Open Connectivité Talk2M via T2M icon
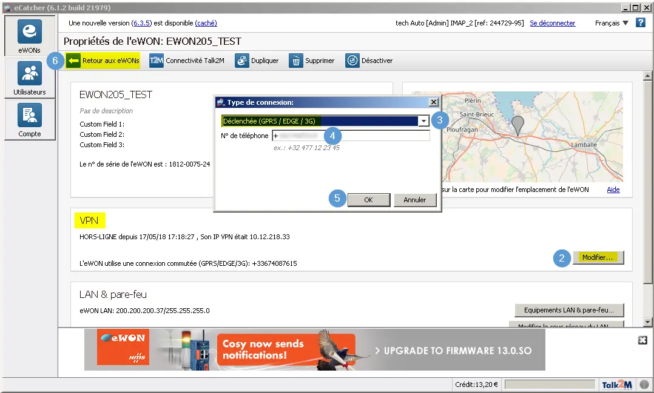This screenshot has width=654, height=393. click(x=157, y=61)
